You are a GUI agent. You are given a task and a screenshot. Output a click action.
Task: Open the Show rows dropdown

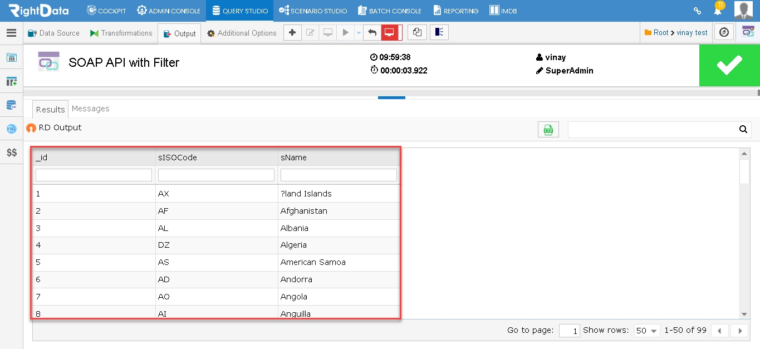pos(646,331)
